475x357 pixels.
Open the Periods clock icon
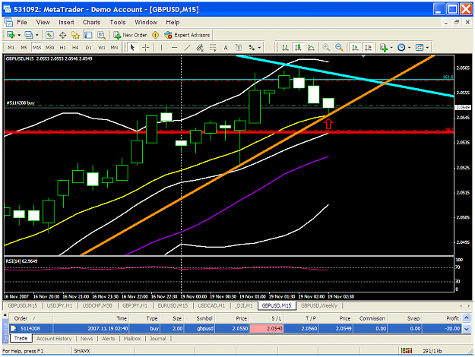(x=401, y=48)
